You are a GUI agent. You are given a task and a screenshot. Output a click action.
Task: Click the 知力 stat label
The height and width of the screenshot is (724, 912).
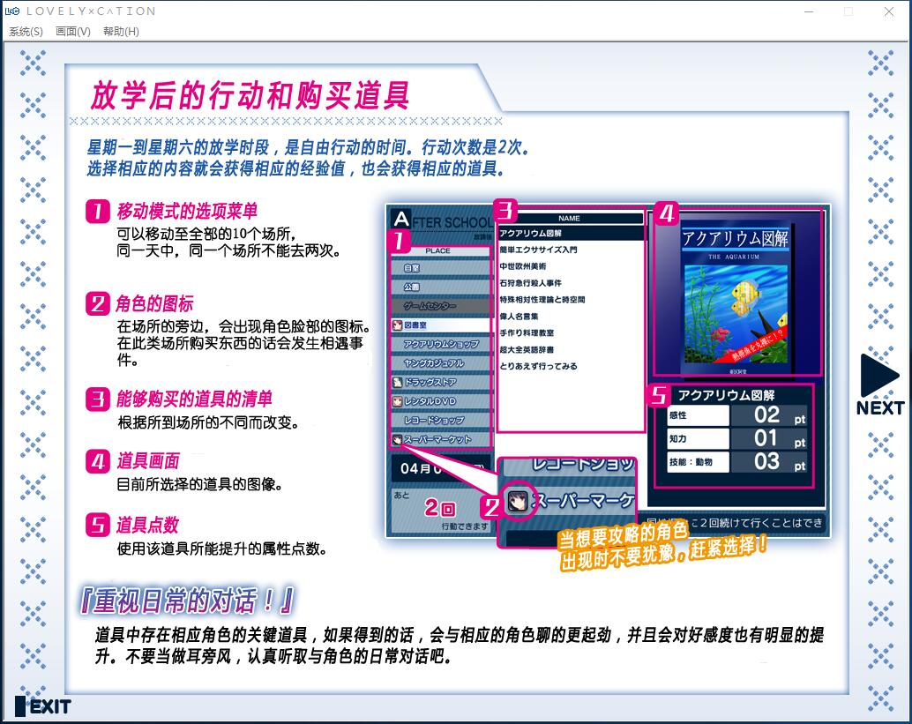698,438
